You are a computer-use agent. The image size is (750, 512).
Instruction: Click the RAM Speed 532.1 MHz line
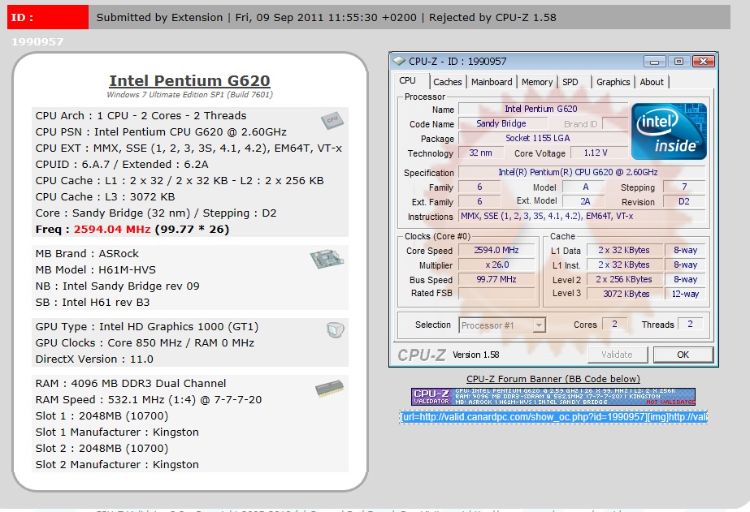[149, 400]
